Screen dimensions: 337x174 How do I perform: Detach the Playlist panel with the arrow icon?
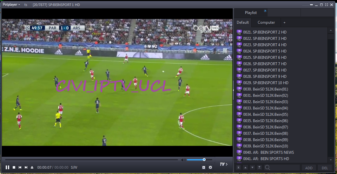click(x=265, y=11)
